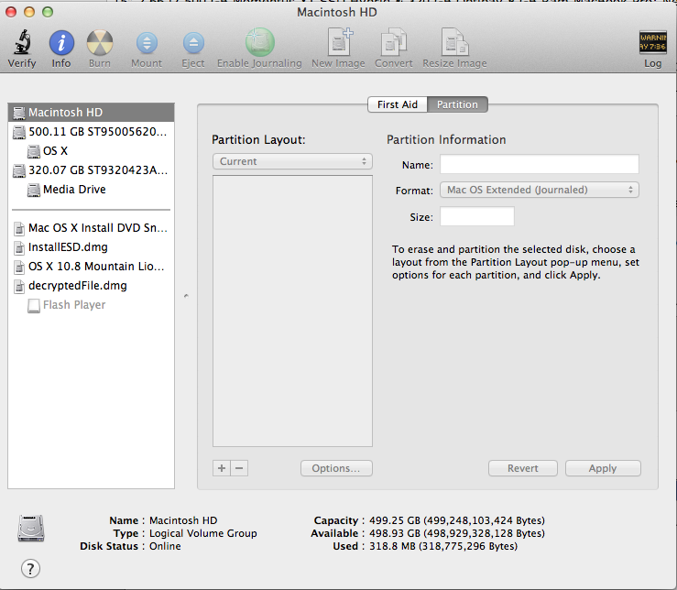Select InstallESD.dmg in the sidebar
This screenshot has height=590, width=677.
coord(91,247)
